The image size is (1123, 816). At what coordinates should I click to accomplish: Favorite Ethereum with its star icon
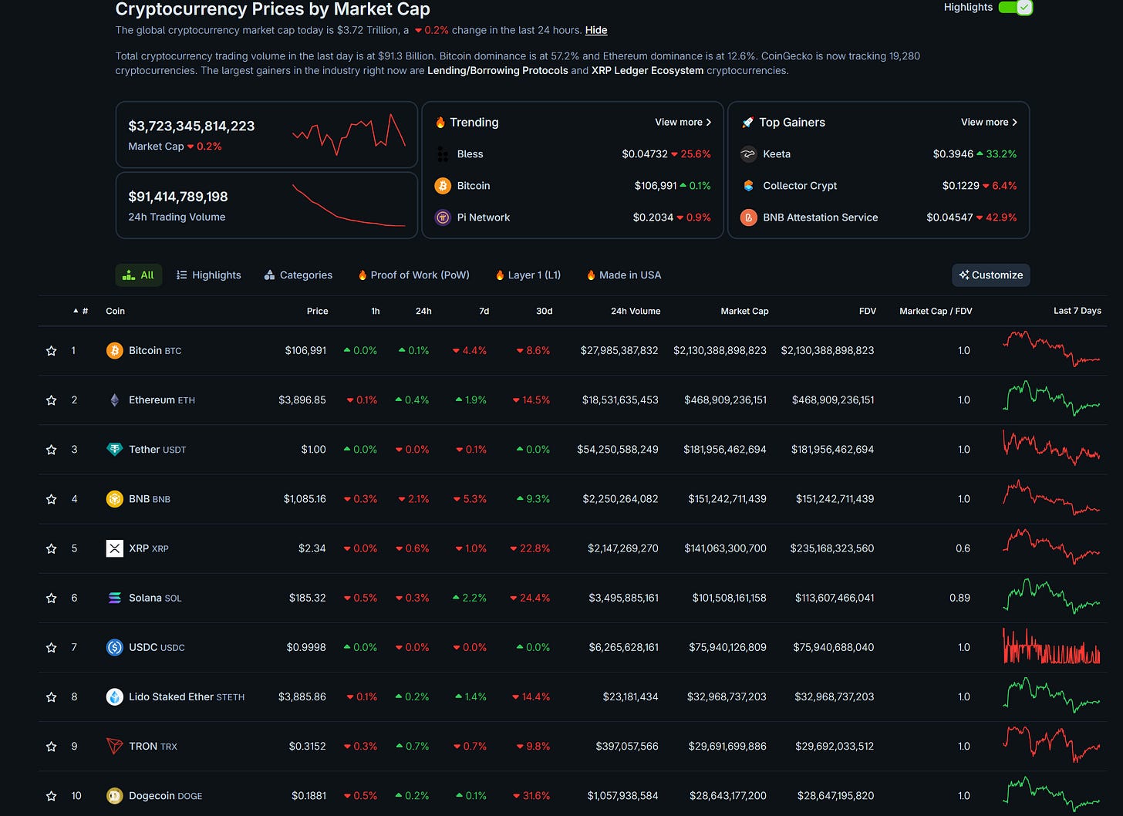coord(52,400)
